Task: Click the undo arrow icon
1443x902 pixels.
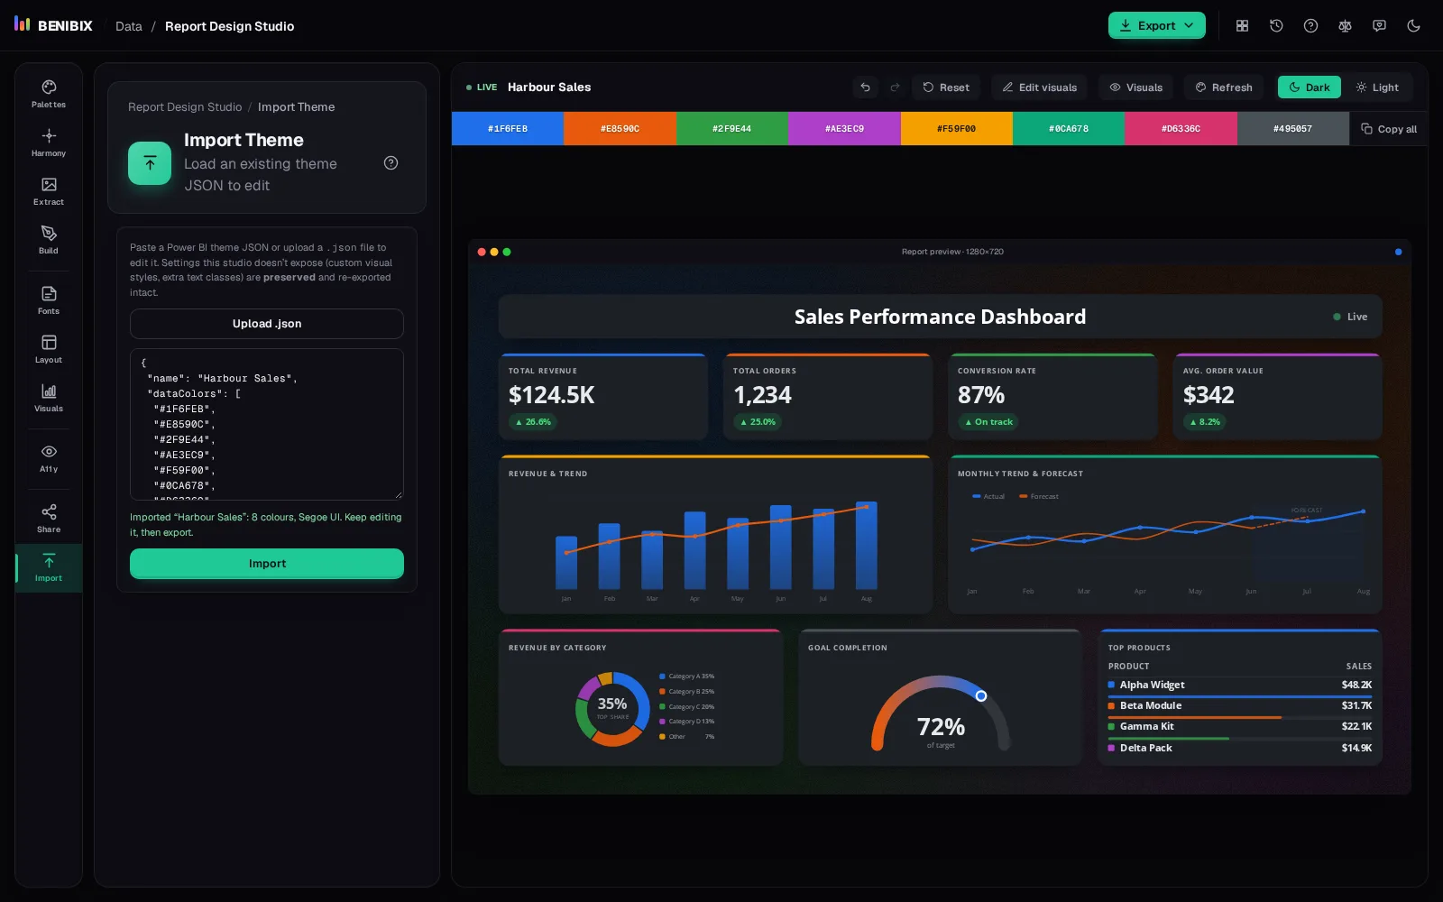Action: [x=865, y=87]
